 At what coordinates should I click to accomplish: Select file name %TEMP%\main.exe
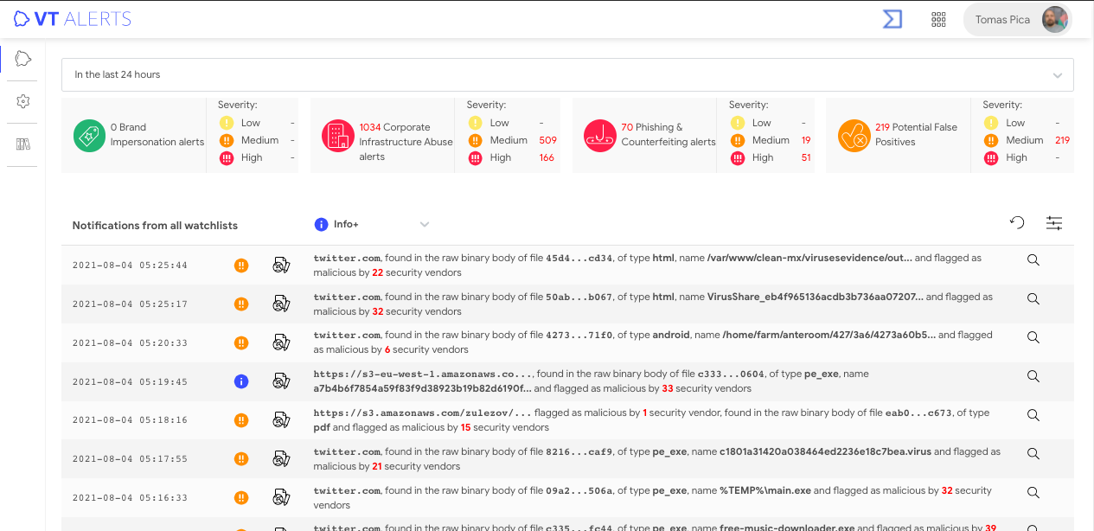(x=765, y=490)
